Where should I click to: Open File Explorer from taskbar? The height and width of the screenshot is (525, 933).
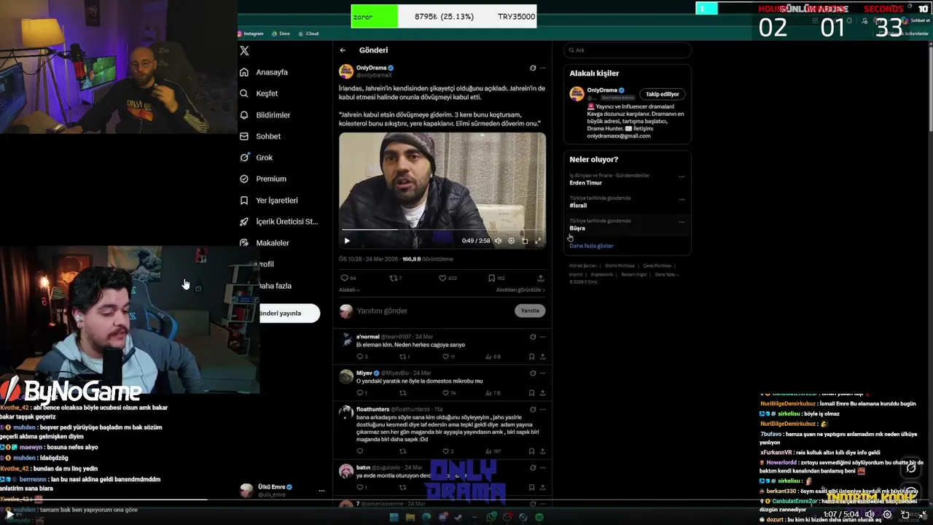click(410, 518)
